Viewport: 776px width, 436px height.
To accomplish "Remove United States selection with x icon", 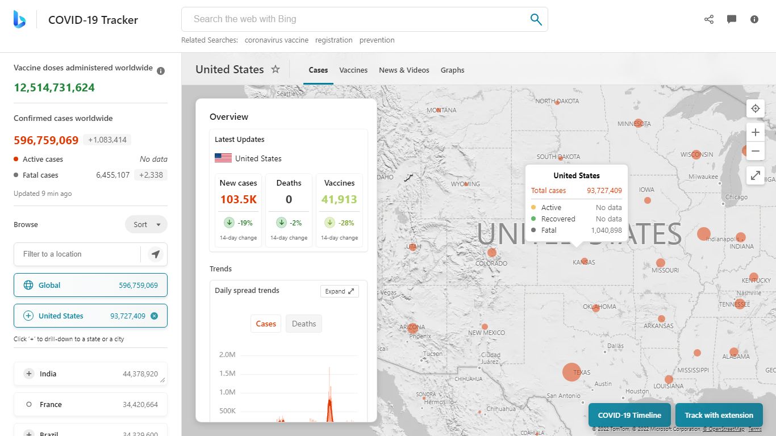I will [x=154, y=316].
